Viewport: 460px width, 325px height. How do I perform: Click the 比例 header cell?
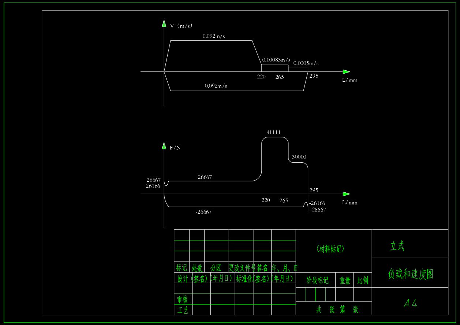pyautogui.click(x=363, y=281)
